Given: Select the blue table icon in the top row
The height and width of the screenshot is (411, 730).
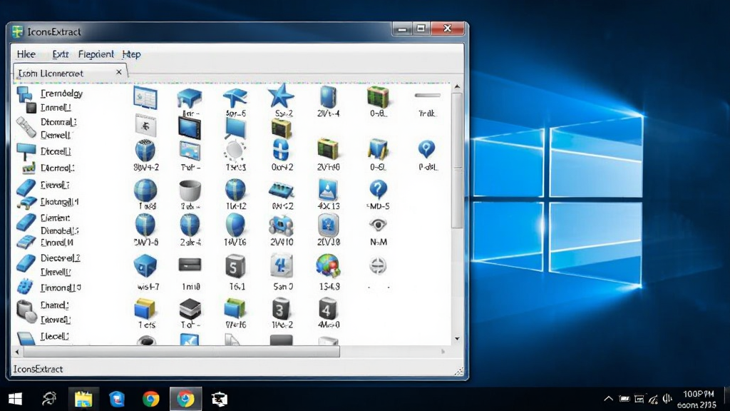Looking at the screenshot, I should [190, 98].
